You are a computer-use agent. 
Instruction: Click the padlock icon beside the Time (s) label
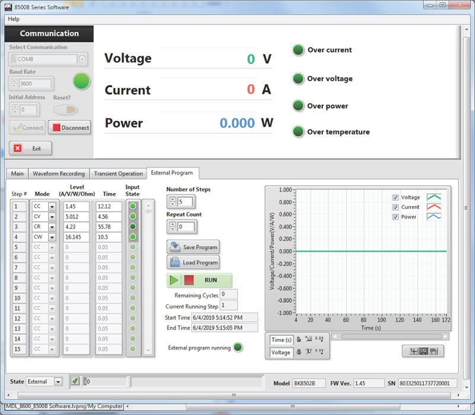pyautogui.click(x=299, y=340)
